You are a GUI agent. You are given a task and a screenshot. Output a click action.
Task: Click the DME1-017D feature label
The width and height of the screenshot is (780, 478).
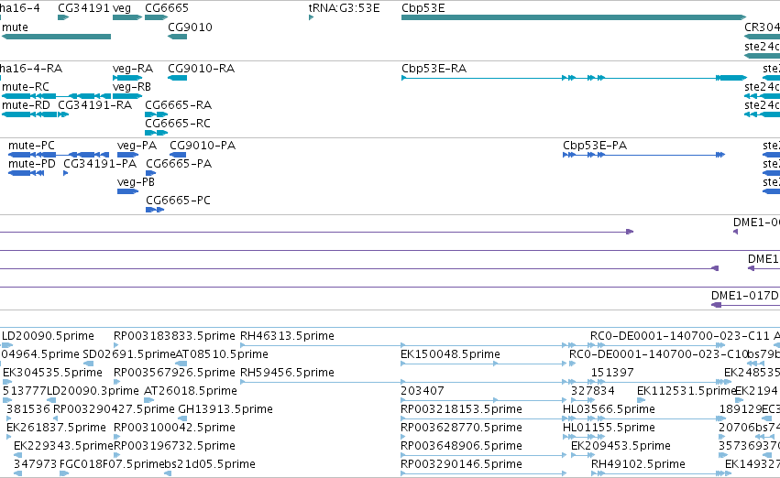[x=744, y=296]
